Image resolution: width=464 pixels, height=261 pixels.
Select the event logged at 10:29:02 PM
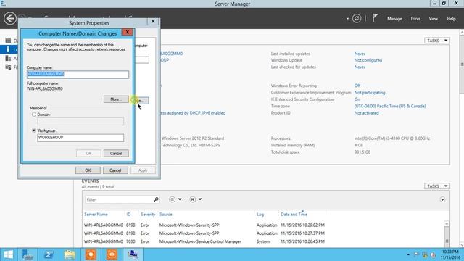point(263,225)
